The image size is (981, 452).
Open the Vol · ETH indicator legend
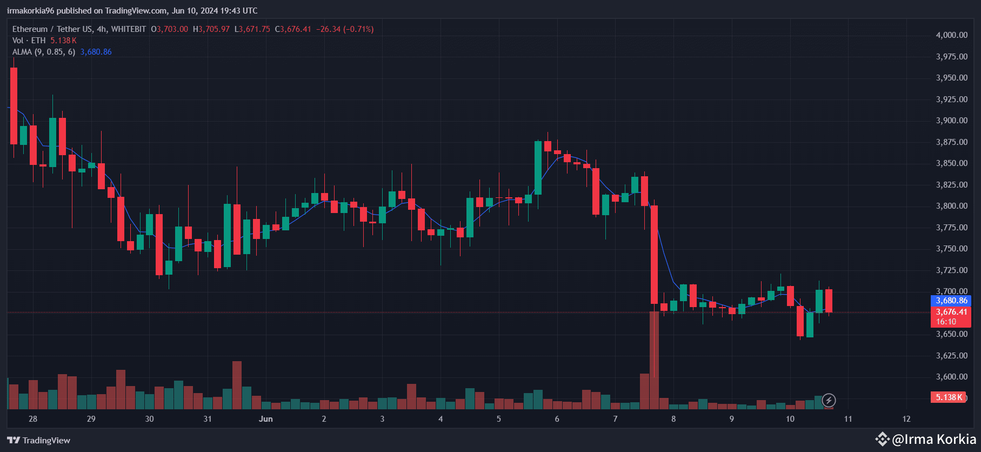tap(29, 41)
